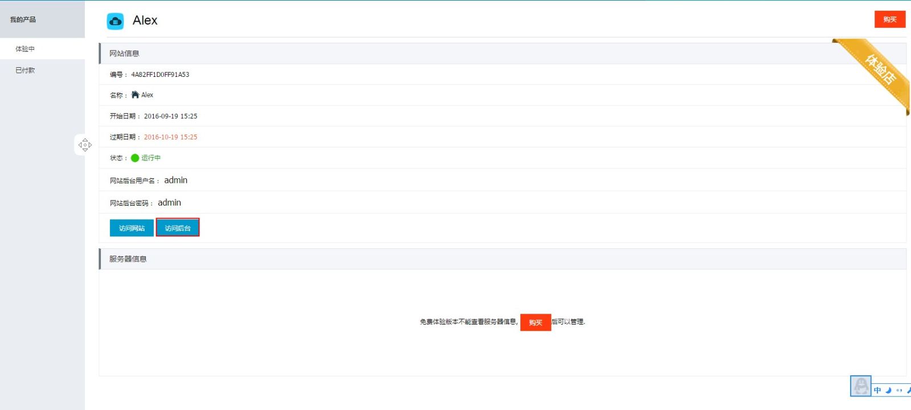Click the green running status dot
Viewport: 911px width, 410px height.
[135, 158]
